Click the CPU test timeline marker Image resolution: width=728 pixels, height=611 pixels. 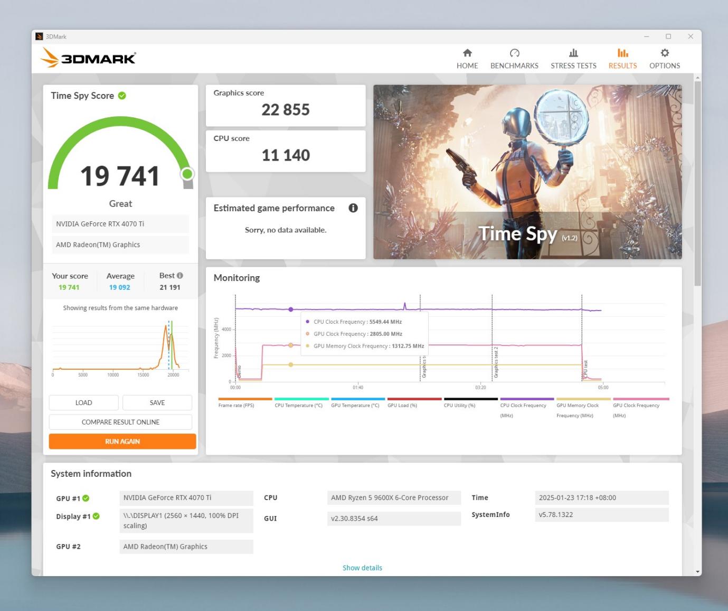(585, 370)
